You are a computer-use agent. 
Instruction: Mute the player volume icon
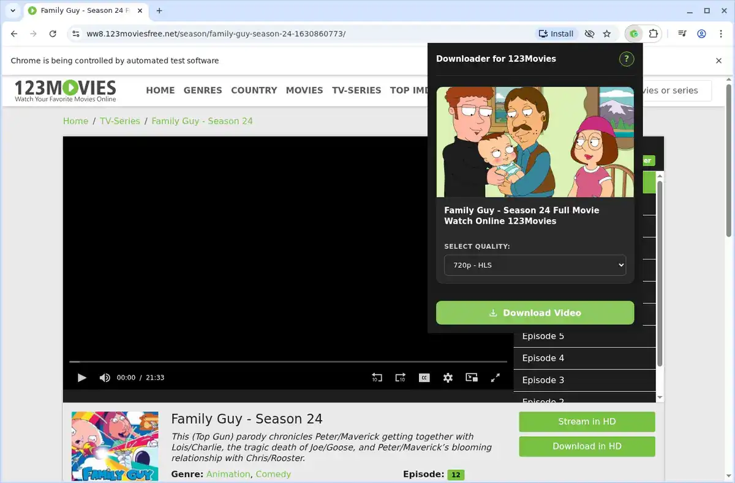tap(105, 378)
